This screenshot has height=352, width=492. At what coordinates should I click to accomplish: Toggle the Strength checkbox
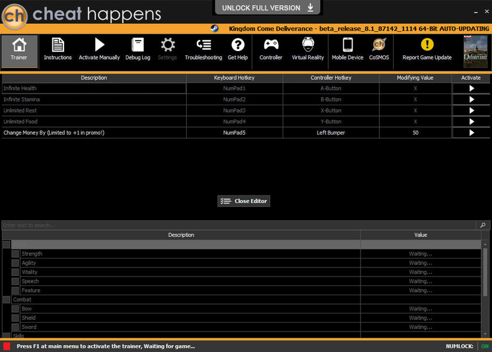15,254
